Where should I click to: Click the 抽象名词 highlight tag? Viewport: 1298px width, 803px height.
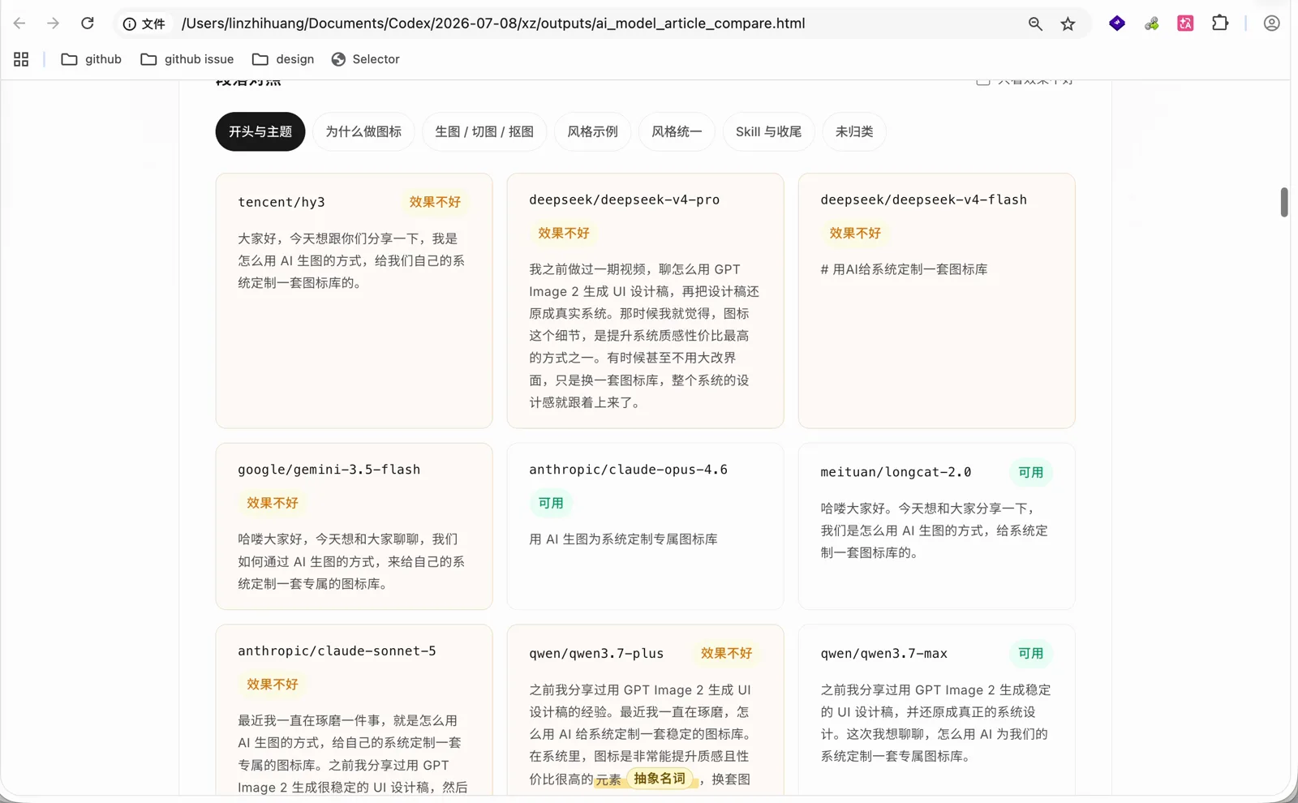(x=660, y=779)
